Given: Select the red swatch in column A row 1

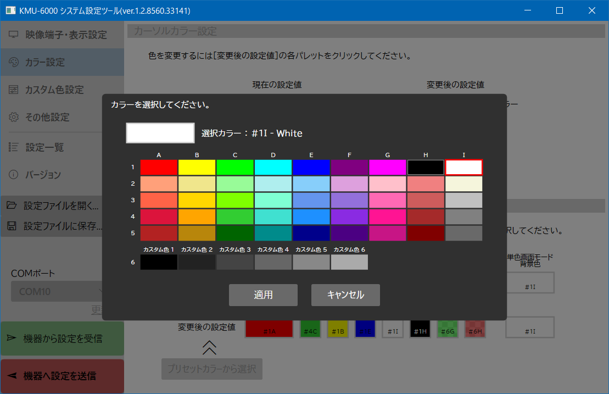Looking at the screenshot, I should pos(159,167).
